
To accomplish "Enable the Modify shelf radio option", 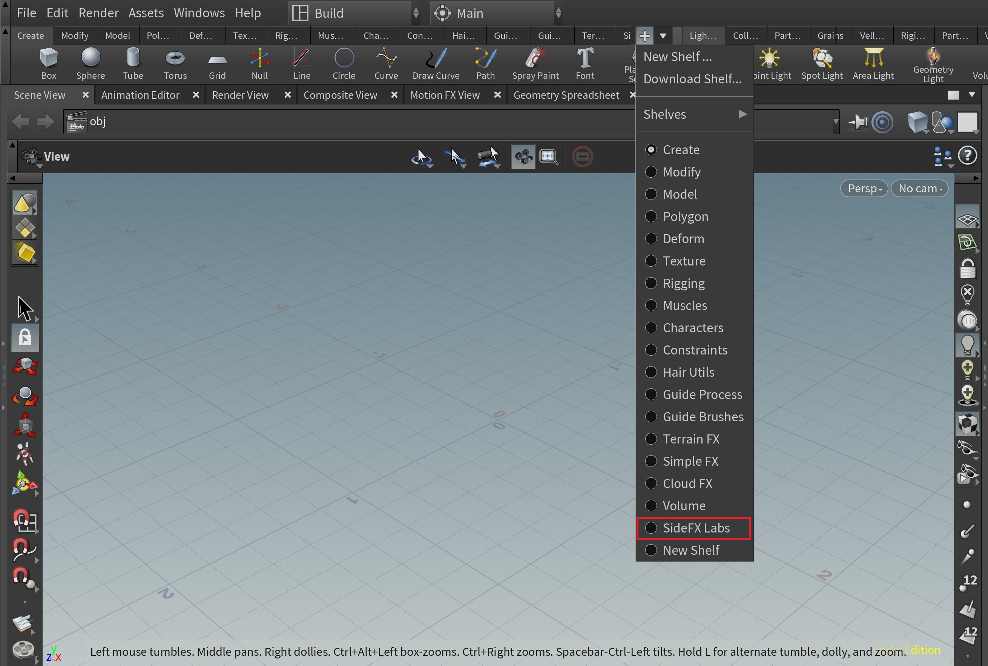I will pos(651,172).
